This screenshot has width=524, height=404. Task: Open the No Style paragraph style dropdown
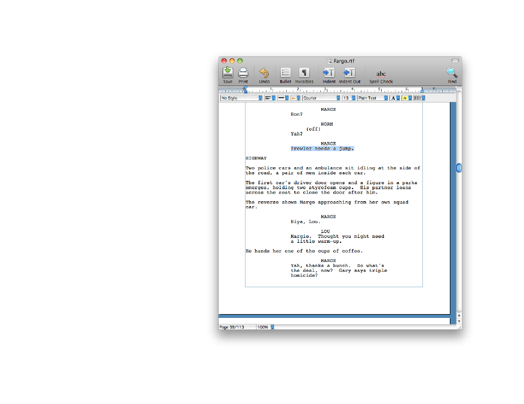tap(241, 98)
